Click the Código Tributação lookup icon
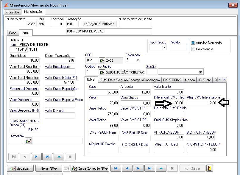 [102, 72]
